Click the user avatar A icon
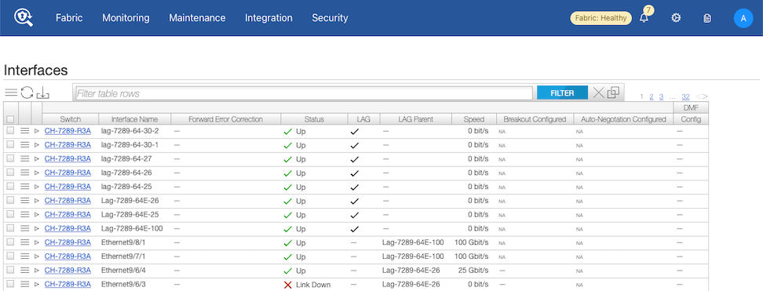 (743, 18)
